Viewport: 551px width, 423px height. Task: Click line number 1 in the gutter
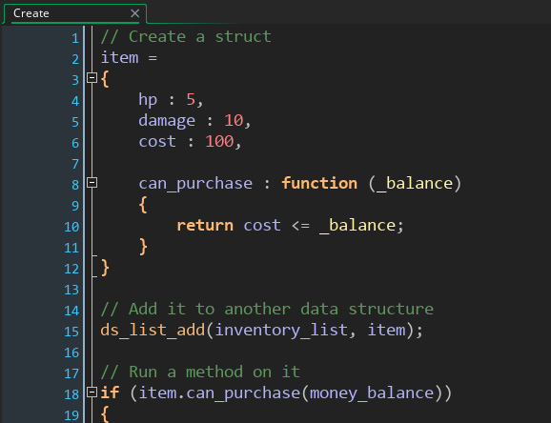coord(75,38)
